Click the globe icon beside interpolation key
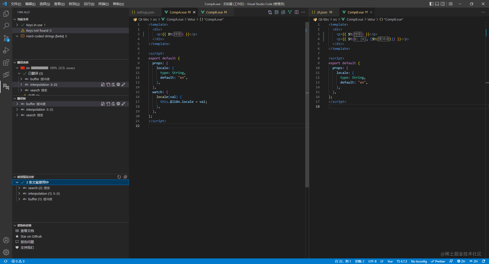The image size is (489, 264). tap(118, 85)
